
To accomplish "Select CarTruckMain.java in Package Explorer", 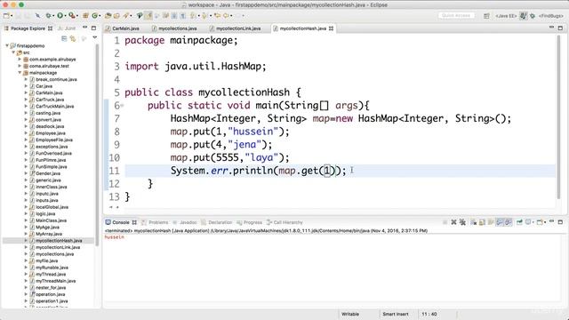I will (x=55, y=107).
